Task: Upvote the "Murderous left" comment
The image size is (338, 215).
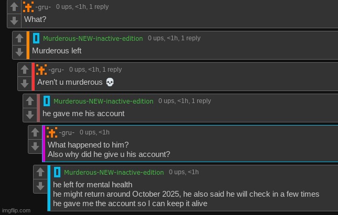Action: pos(19,38)
